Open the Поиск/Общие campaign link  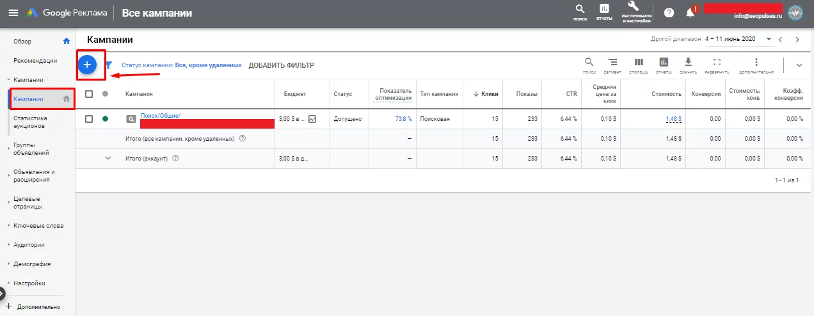(161, 115)
